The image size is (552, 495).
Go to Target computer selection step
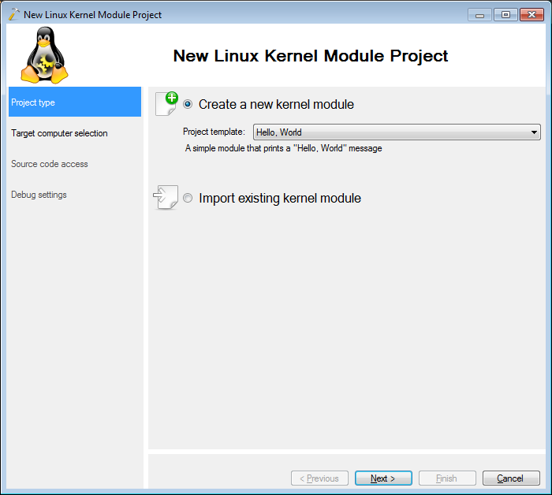tap(59, 133)
